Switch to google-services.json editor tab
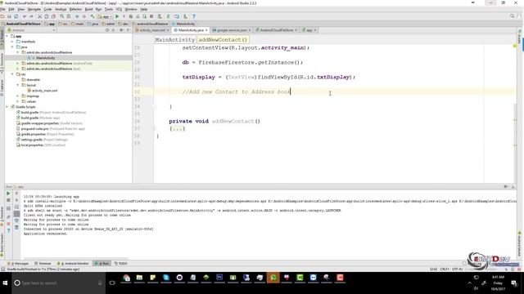524x294 pixels. pos(232,30)
